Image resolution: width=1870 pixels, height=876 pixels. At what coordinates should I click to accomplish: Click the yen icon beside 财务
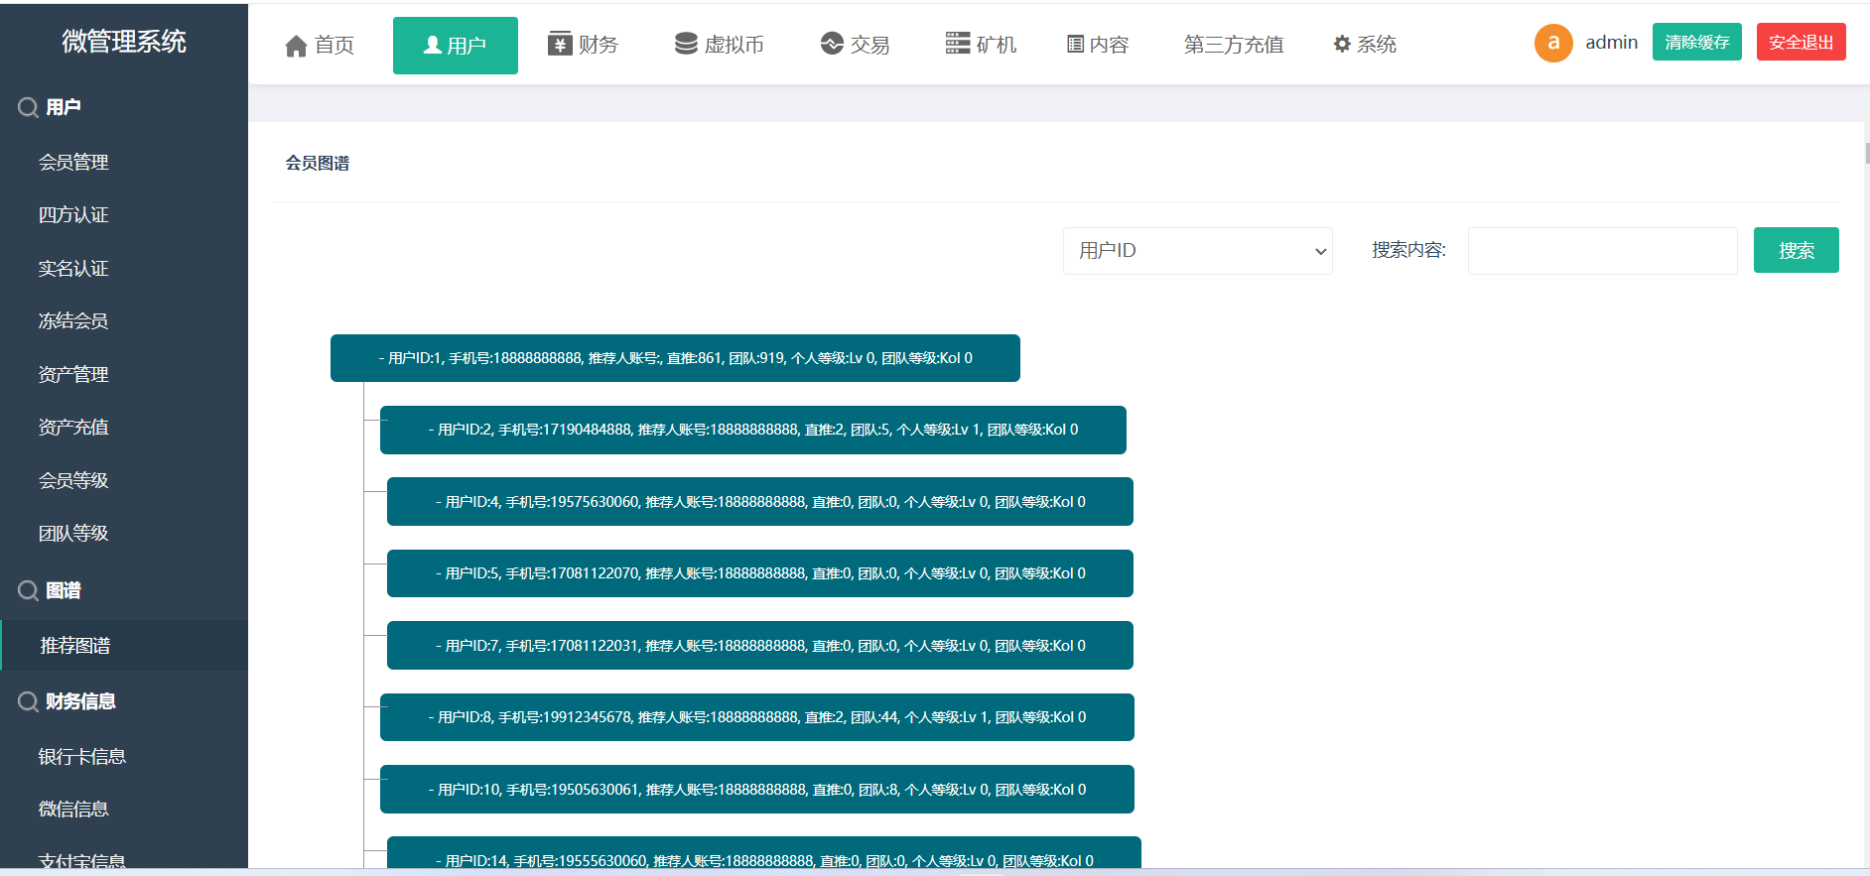[x=560, y=44]
